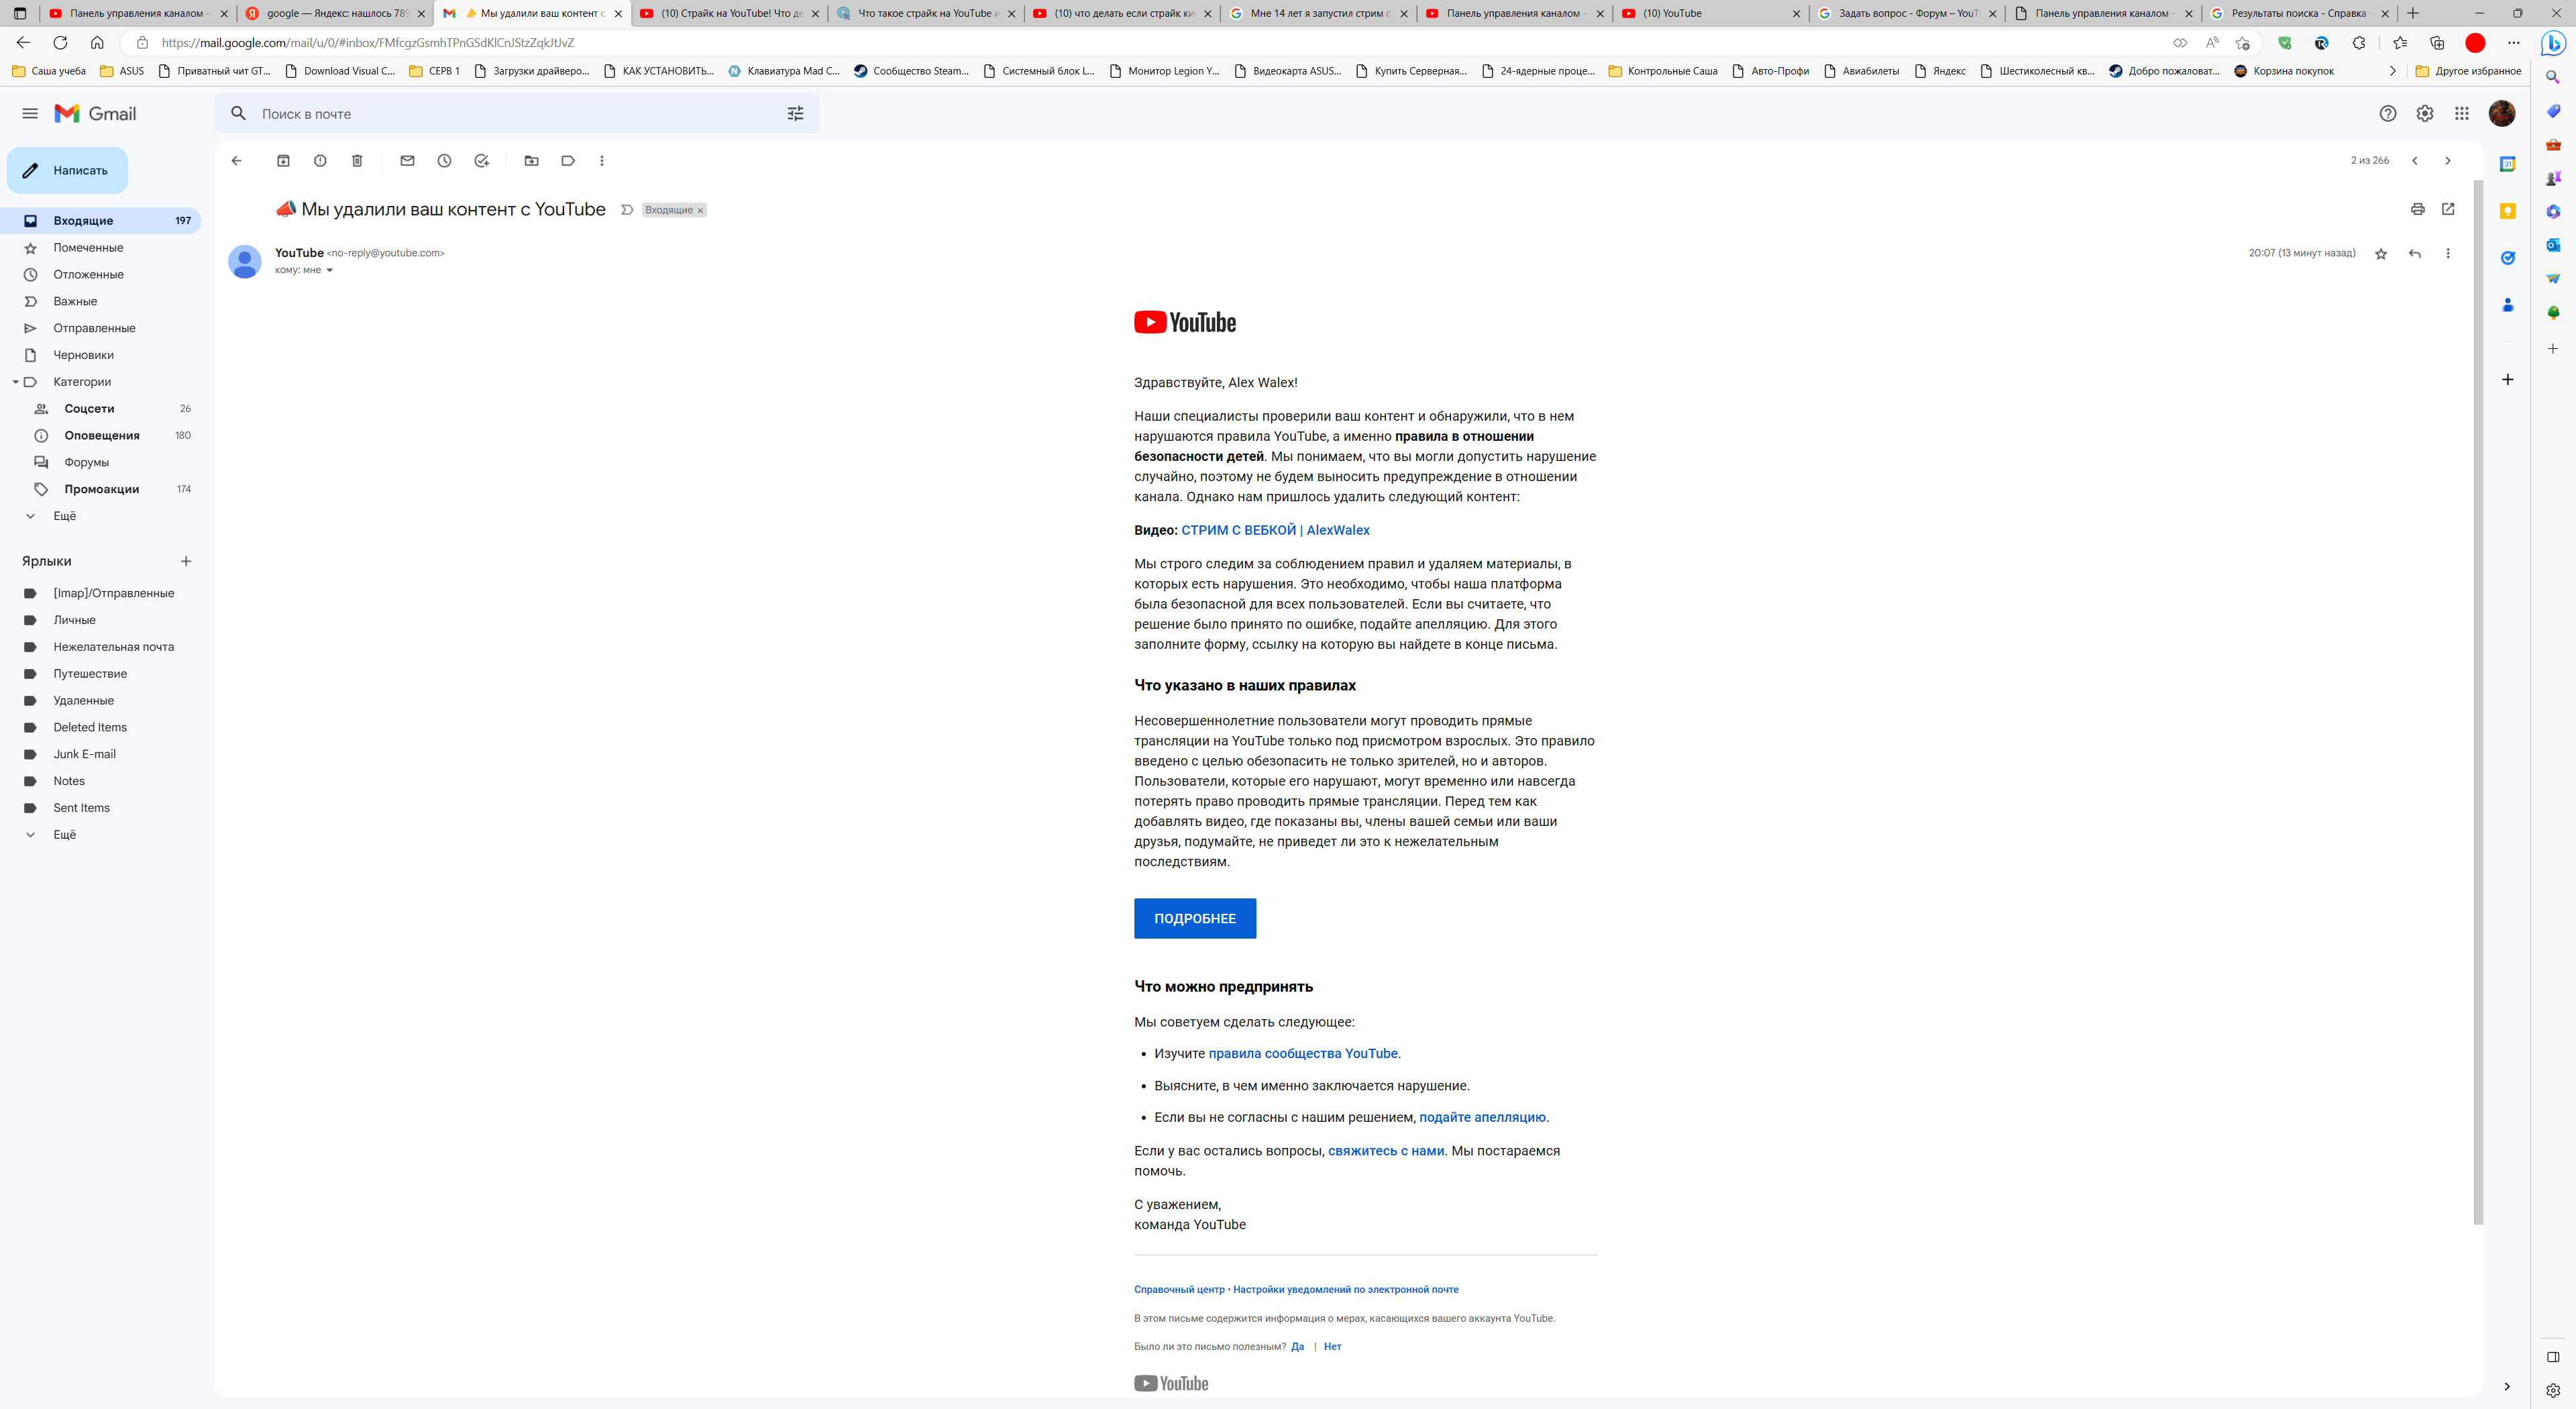Switch to Задать вопрос Форум tab
The height and width of the screenshot is (1409, 2576).
coord(1907,13)
